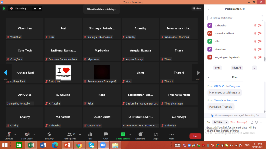Pause the recording
Viewport: 266px width, 149px height.
pos(35,9)
